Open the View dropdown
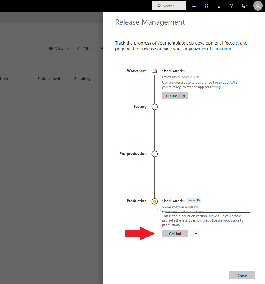 click(x=59, y=49)
